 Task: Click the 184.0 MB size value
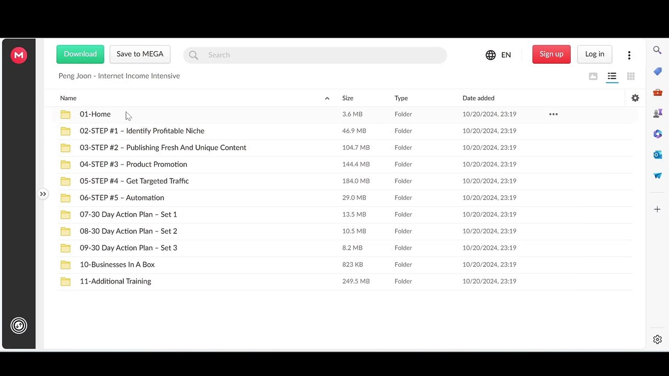[356, 181]
